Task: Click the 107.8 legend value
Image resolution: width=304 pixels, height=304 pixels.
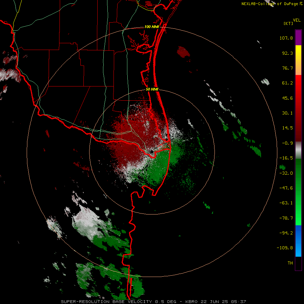Action: [286, 38]
